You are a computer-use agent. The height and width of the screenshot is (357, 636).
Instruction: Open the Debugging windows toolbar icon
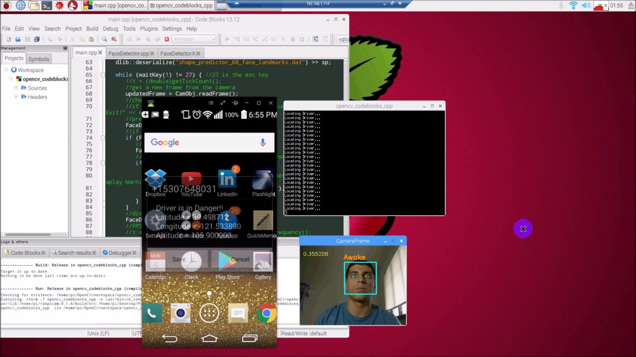[315, 39]
